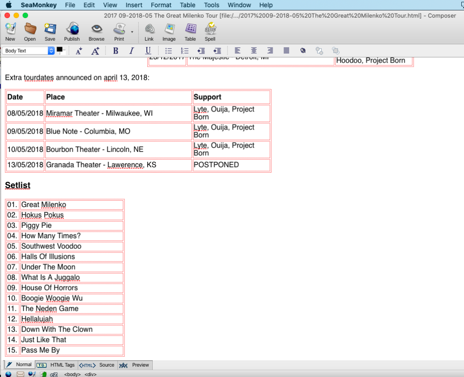Select the <body> tag in status bar
The width and height of the screenshot is (464, 377).
click(x=72, y=374)
